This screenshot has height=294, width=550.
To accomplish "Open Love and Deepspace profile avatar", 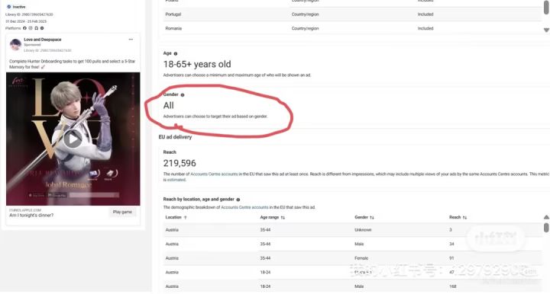I will pyautogui.click(x=15, y=44).
